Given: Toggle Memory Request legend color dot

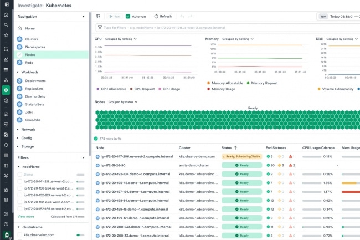Looking at the screenshot, I should pyautogui.click(x=248, y=83).
